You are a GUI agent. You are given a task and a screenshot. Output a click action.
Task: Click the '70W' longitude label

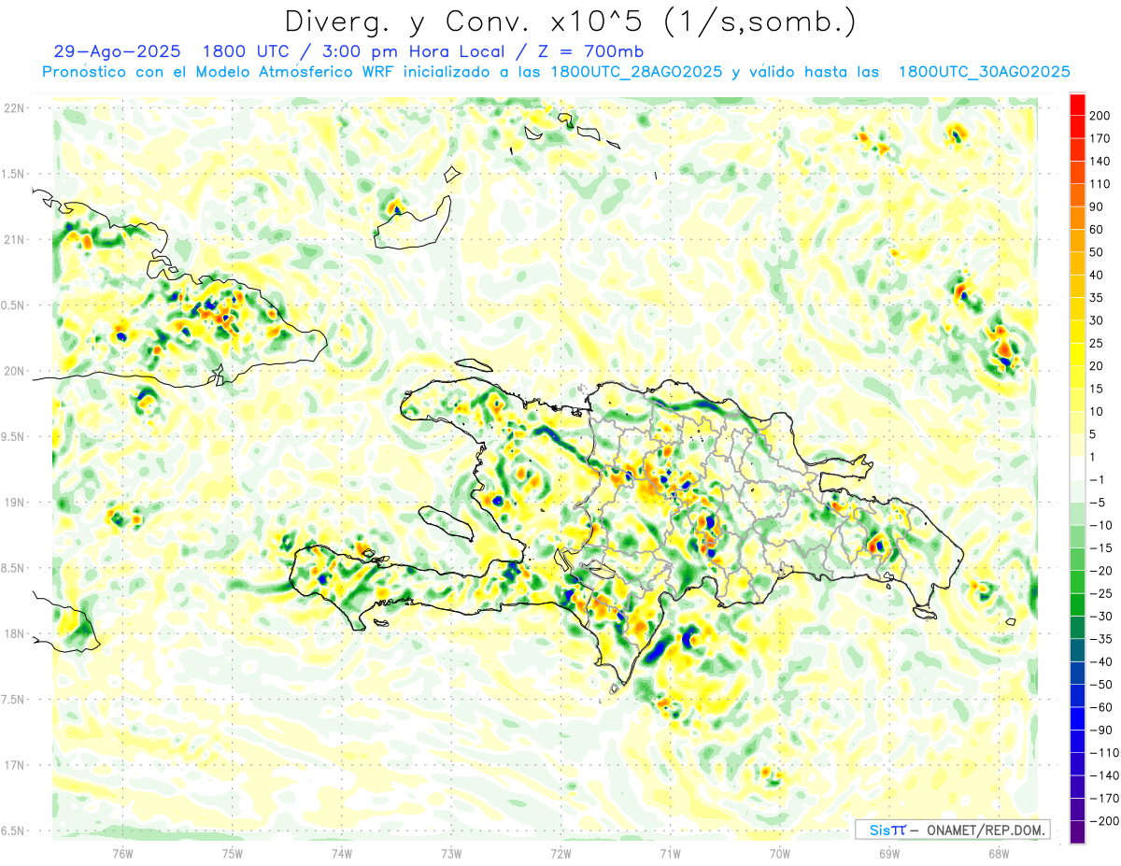pos(779,853)
